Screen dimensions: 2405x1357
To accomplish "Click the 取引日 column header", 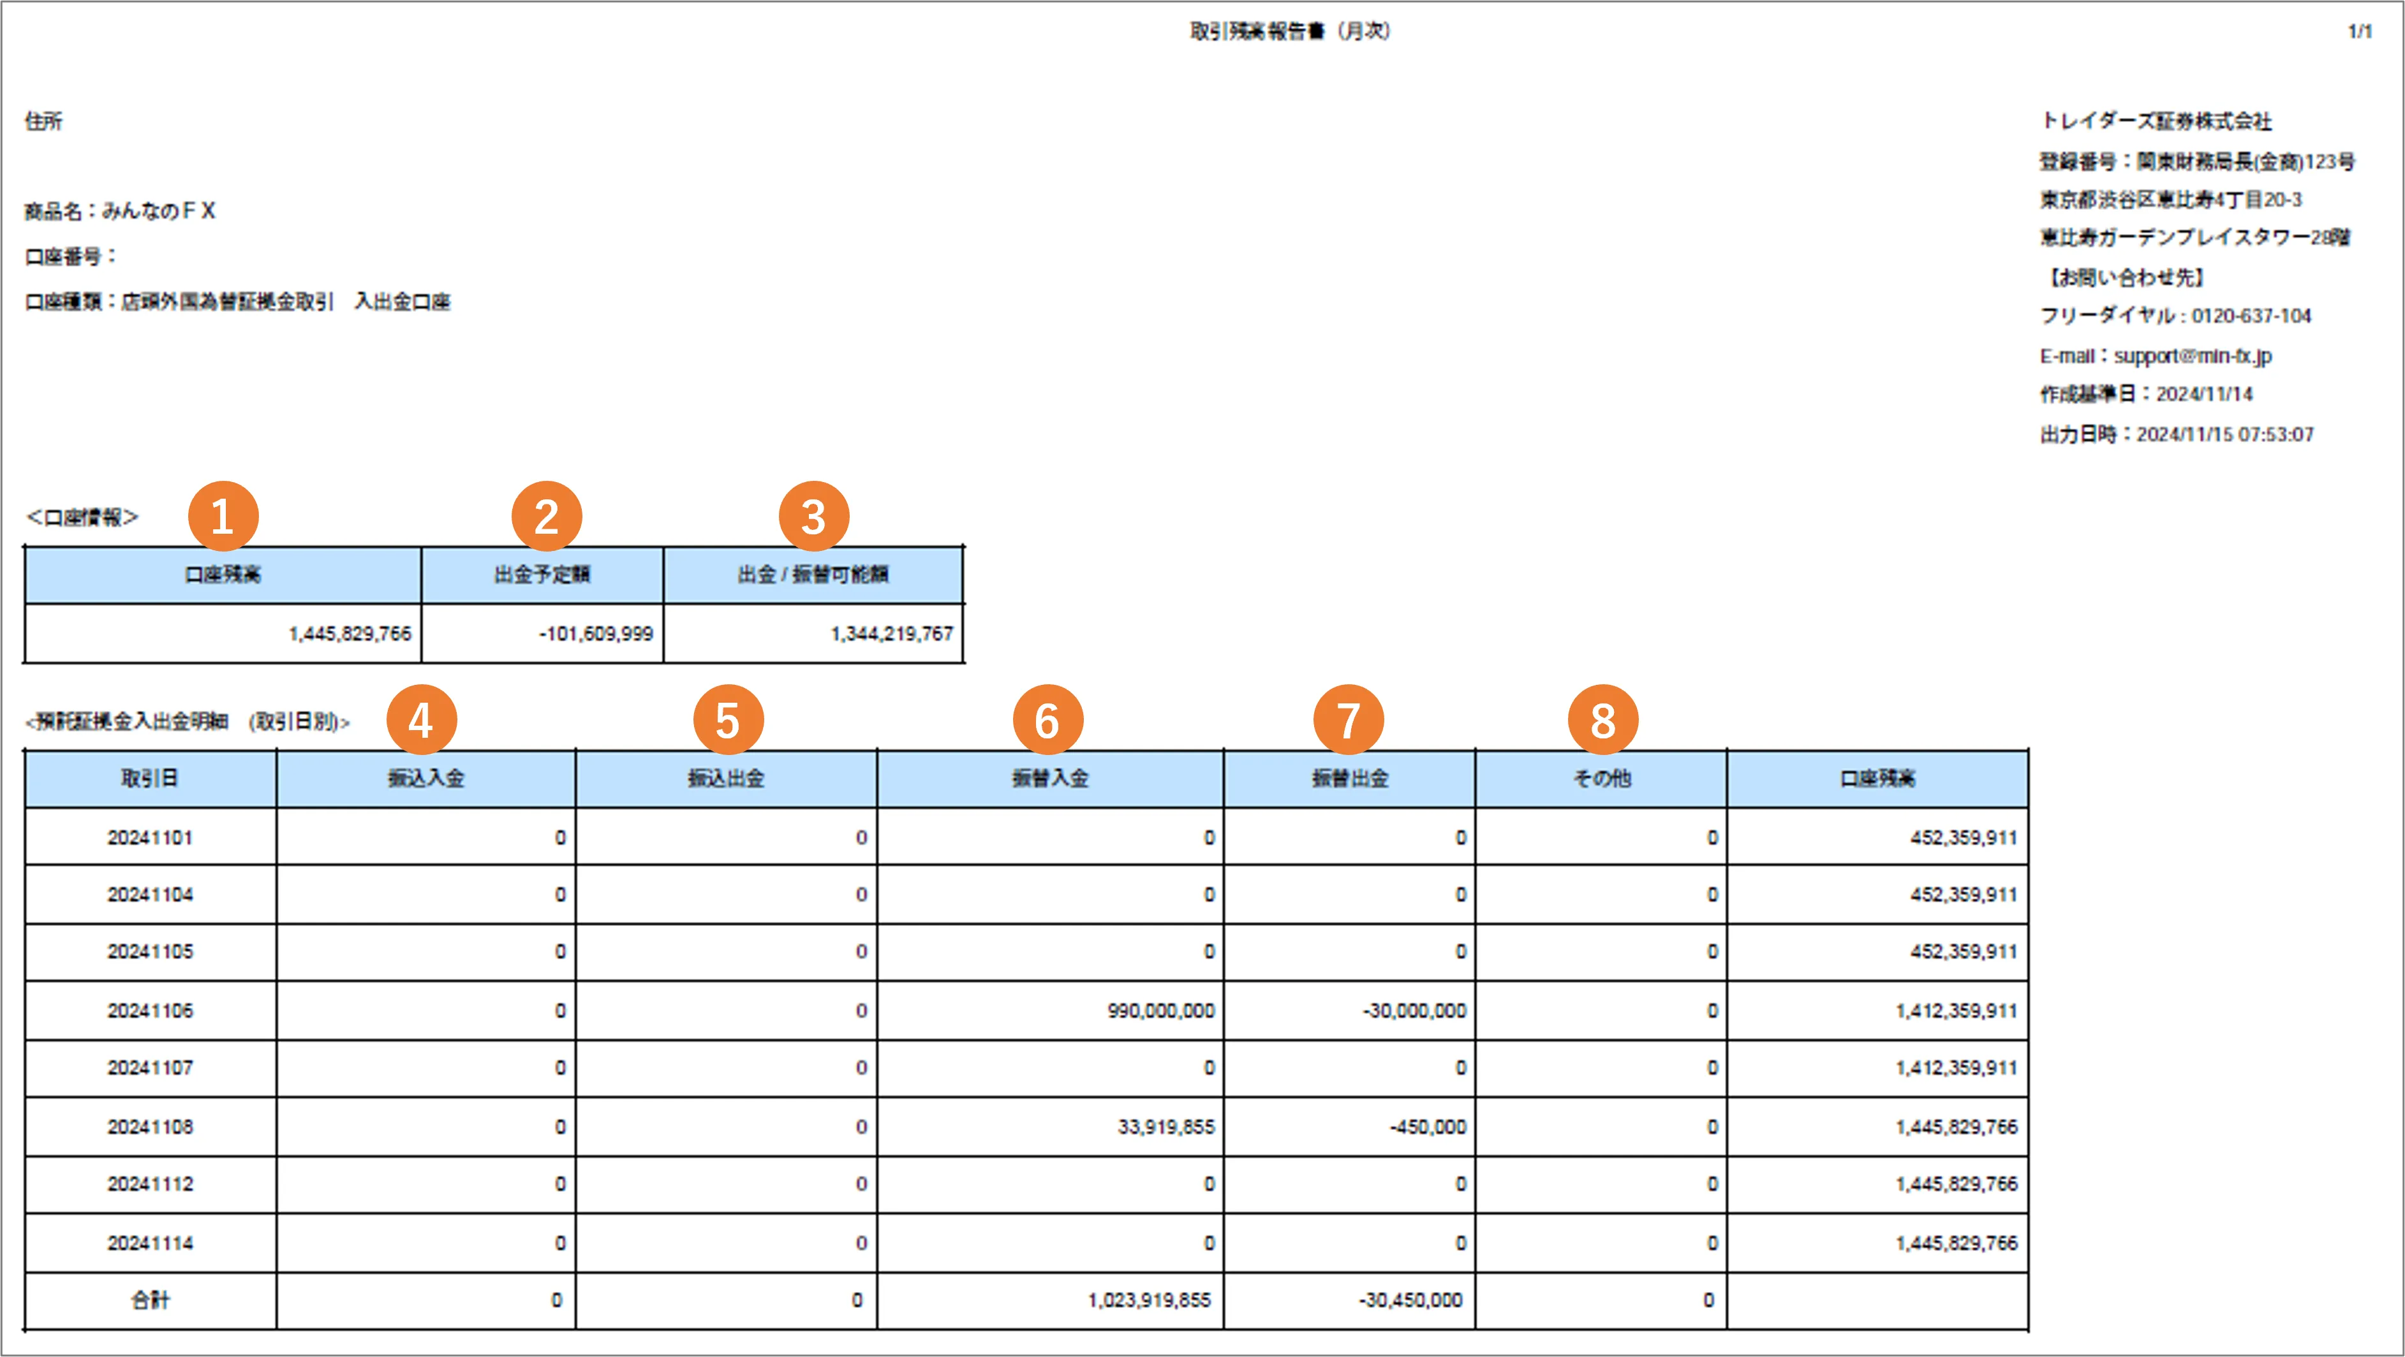I will [x=149, y=779].
